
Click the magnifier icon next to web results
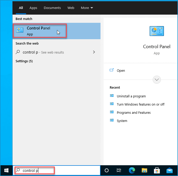click(18, 52)
